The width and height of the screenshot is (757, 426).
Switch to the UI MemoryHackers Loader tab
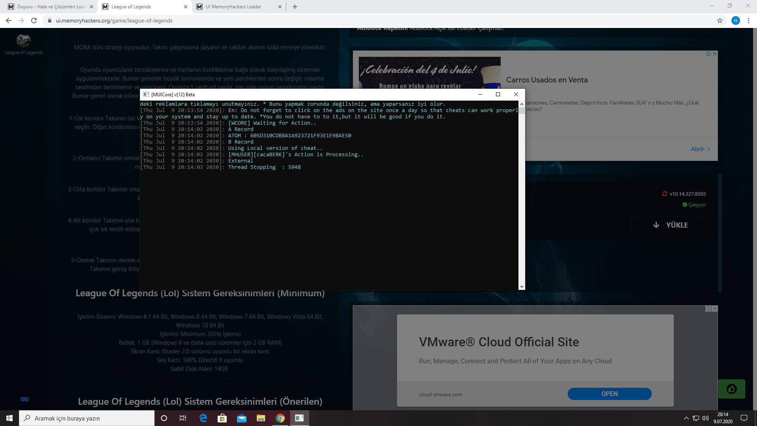coord(239,7)
